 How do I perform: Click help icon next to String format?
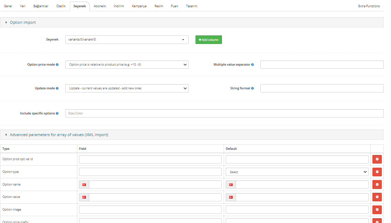252,88
